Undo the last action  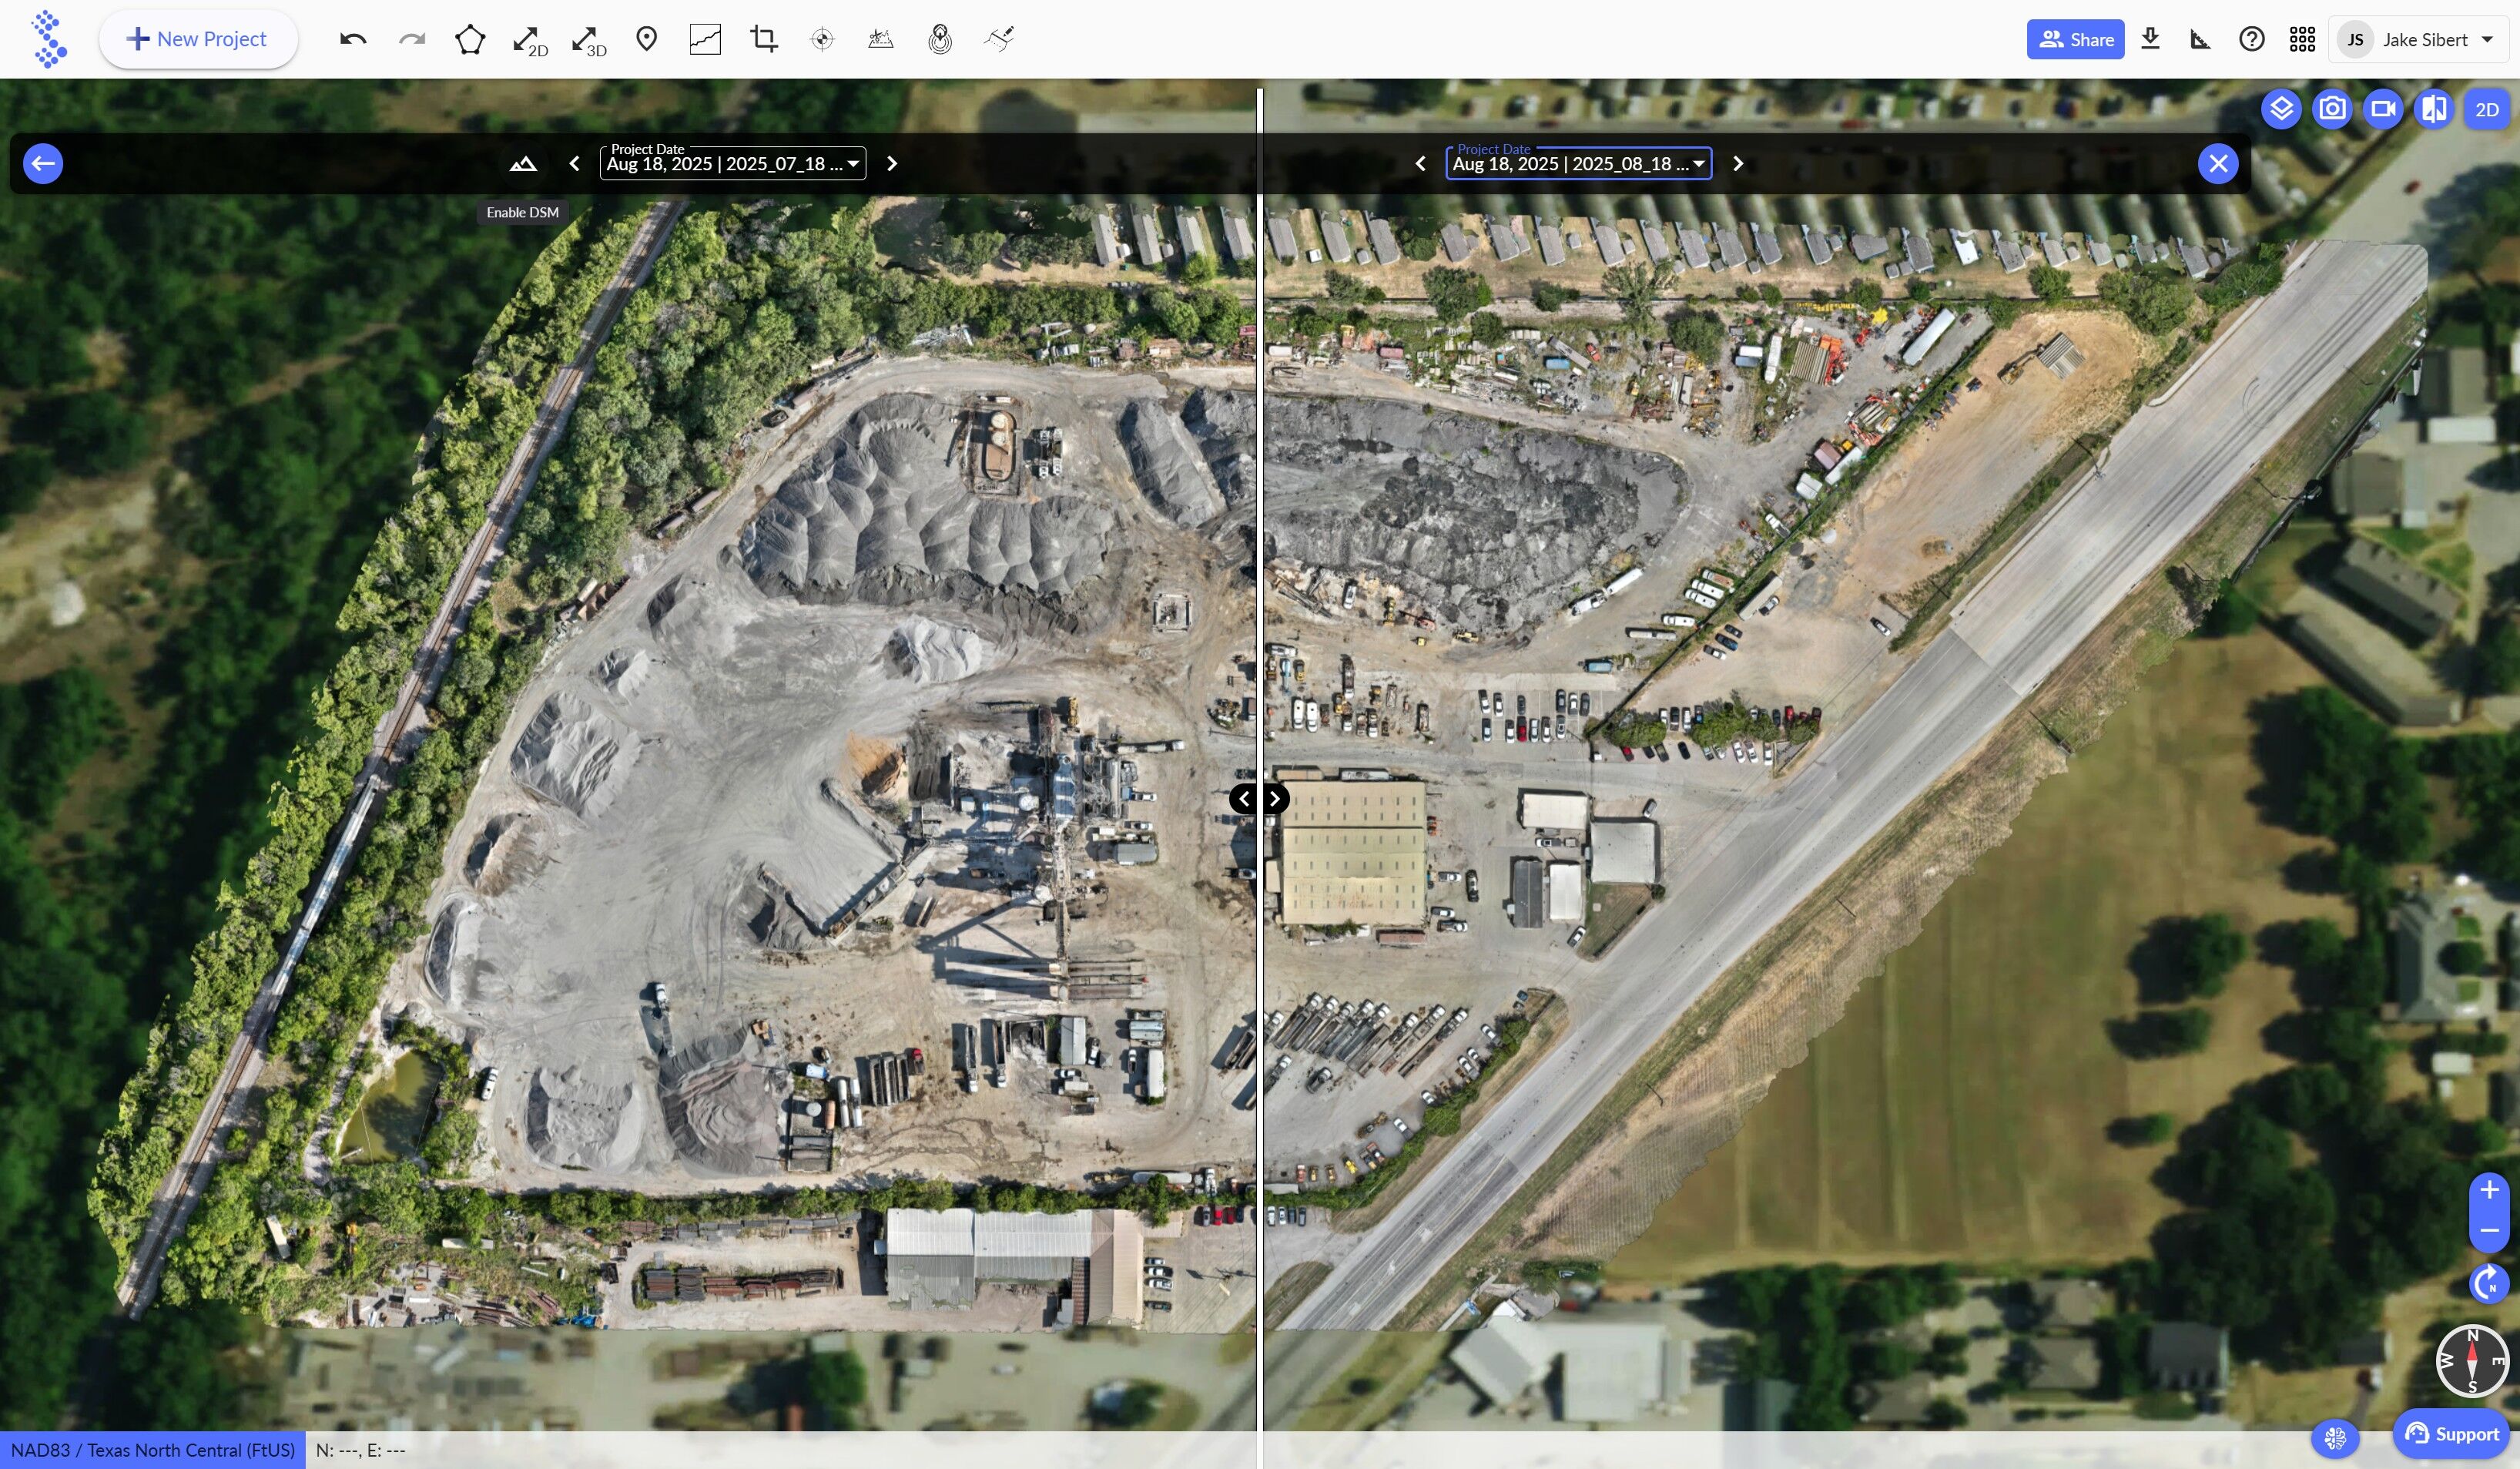[x=353, y=39]
